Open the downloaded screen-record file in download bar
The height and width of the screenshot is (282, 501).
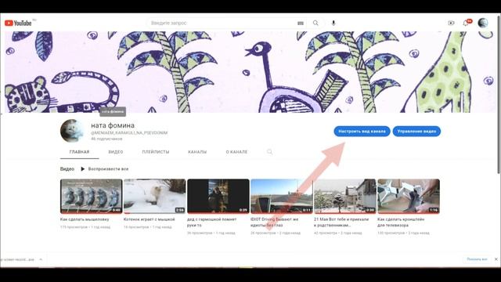coord(17,259)
